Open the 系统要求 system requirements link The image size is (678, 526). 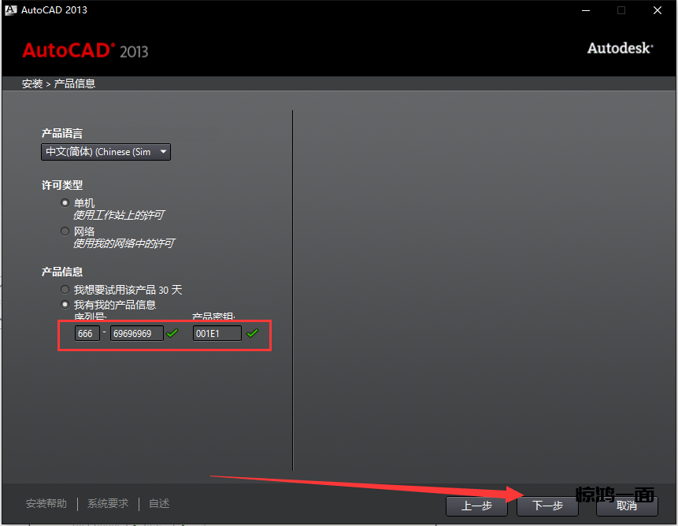(108, 504)
